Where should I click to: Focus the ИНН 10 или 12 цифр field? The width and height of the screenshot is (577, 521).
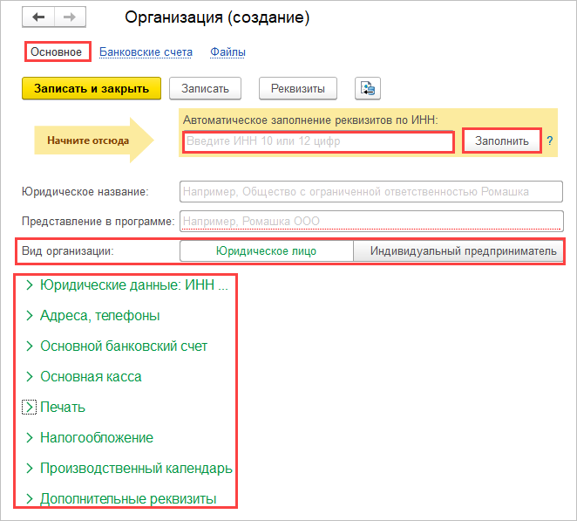point(318,141)
